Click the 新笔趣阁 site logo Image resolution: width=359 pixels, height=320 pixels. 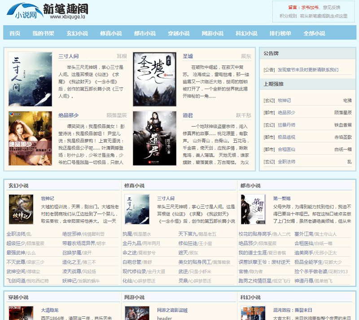(48, 11)
